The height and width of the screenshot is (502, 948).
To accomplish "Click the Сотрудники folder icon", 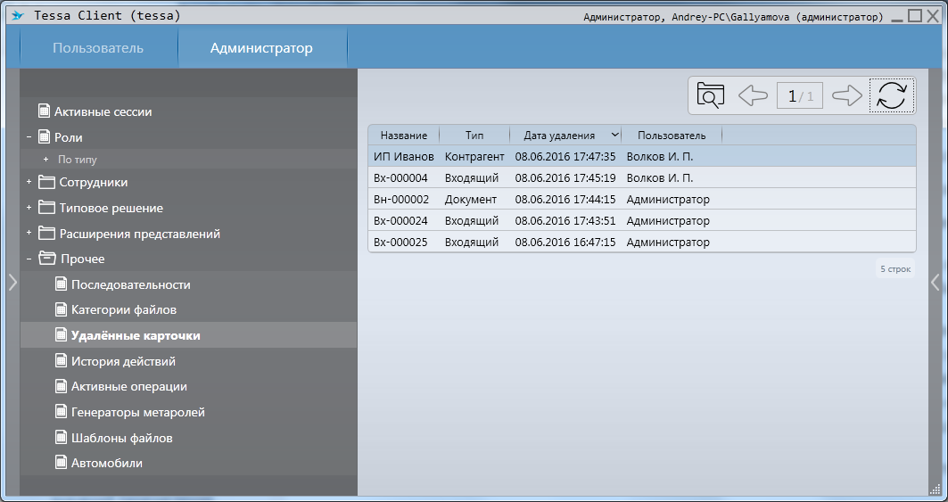I will coord(46,182).
